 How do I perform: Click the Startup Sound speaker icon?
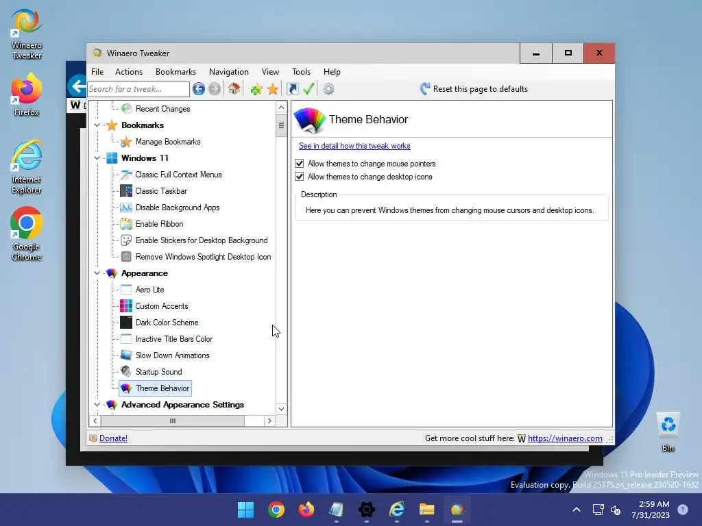pos(126,372)
